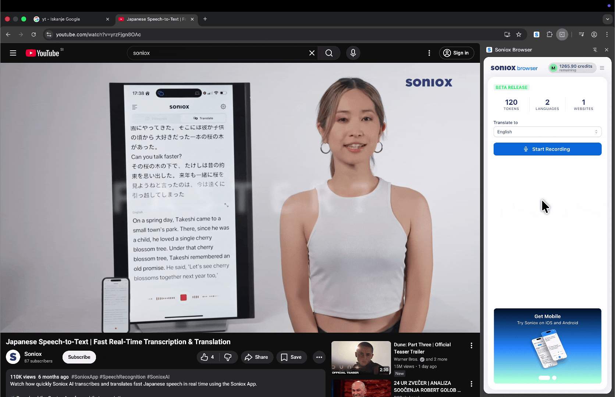Click the search magnifier icon
This screenshot has height=397, width=615.
[328, 53]
